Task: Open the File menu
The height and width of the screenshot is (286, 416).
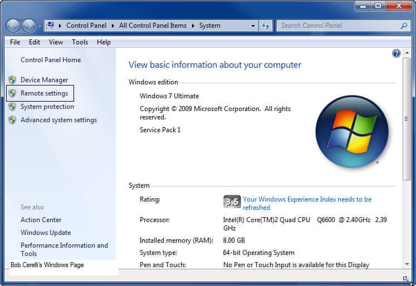Action: coord(15,42)
